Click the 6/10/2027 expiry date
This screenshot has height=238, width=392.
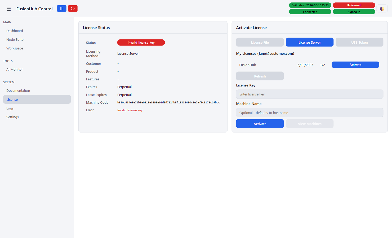tap(305, 65)
